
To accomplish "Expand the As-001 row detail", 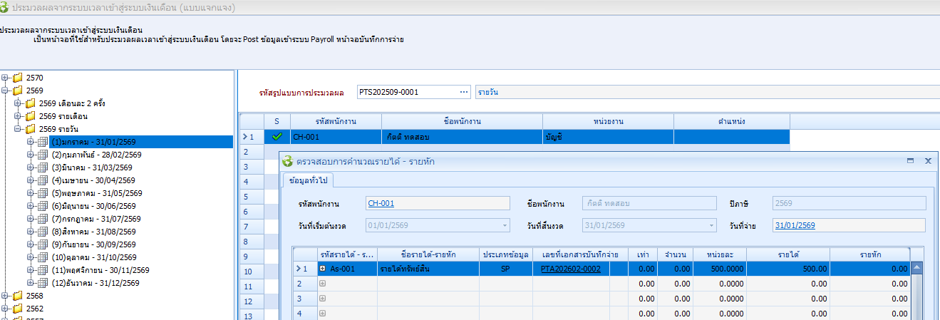I will [x=323, y=269].
